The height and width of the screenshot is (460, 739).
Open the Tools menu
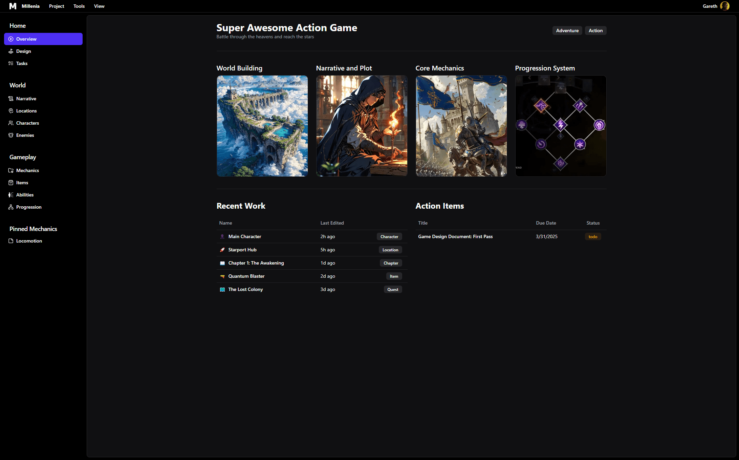(x=79, y=6)
